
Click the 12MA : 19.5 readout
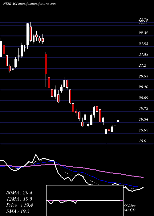tap(19, 199)
